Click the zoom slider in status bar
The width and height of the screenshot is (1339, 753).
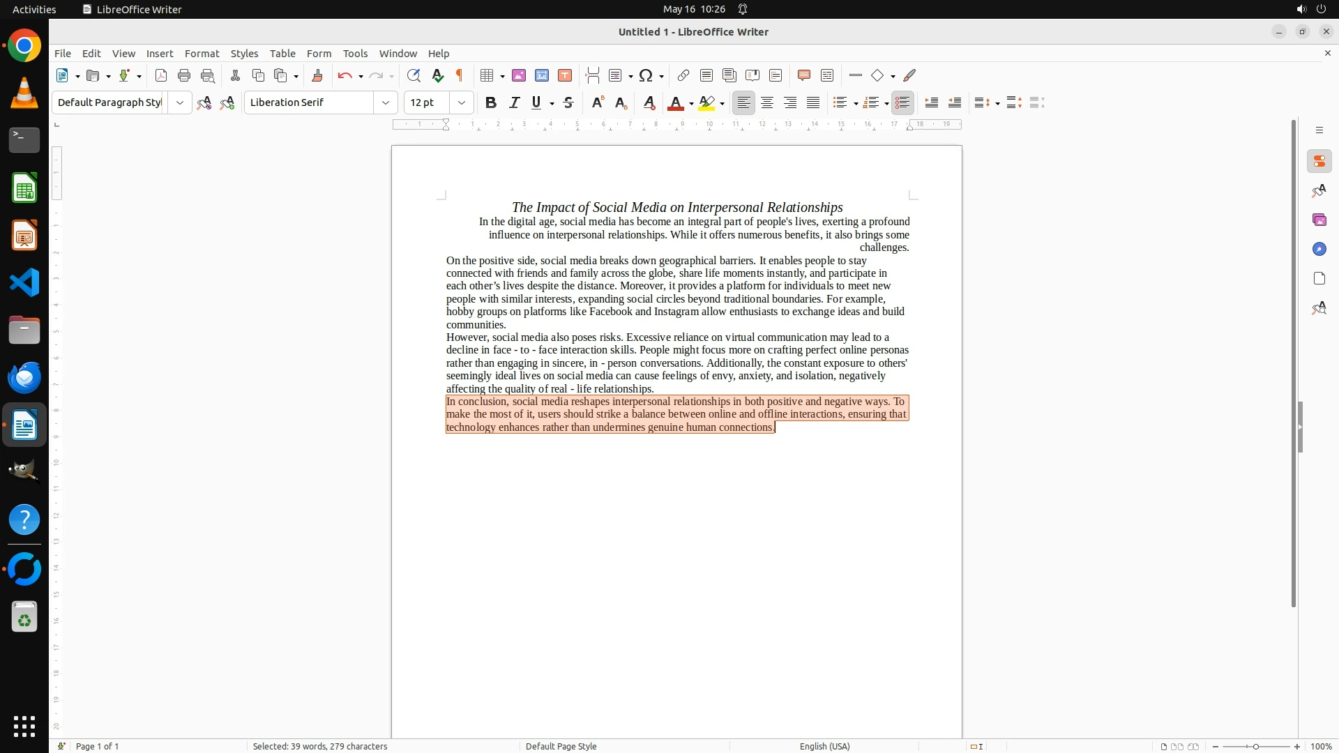(x=1255, y=746)
